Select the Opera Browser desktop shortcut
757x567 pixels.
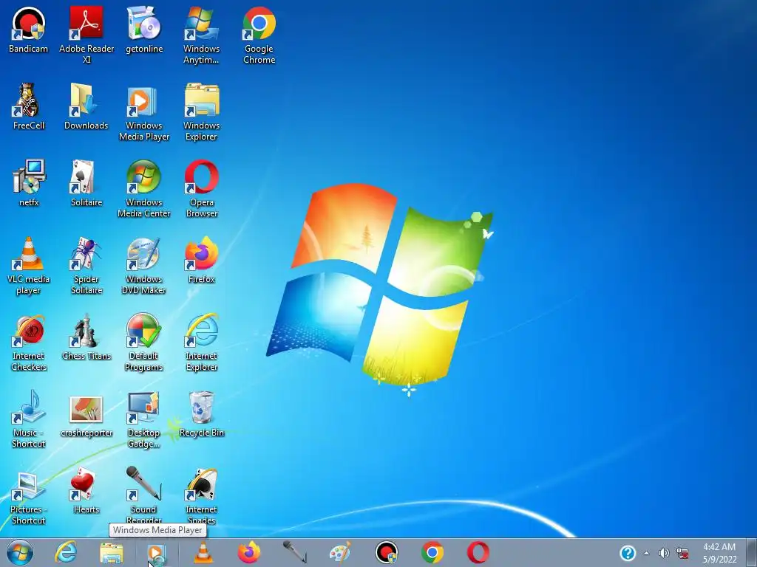tap(201, 188)
